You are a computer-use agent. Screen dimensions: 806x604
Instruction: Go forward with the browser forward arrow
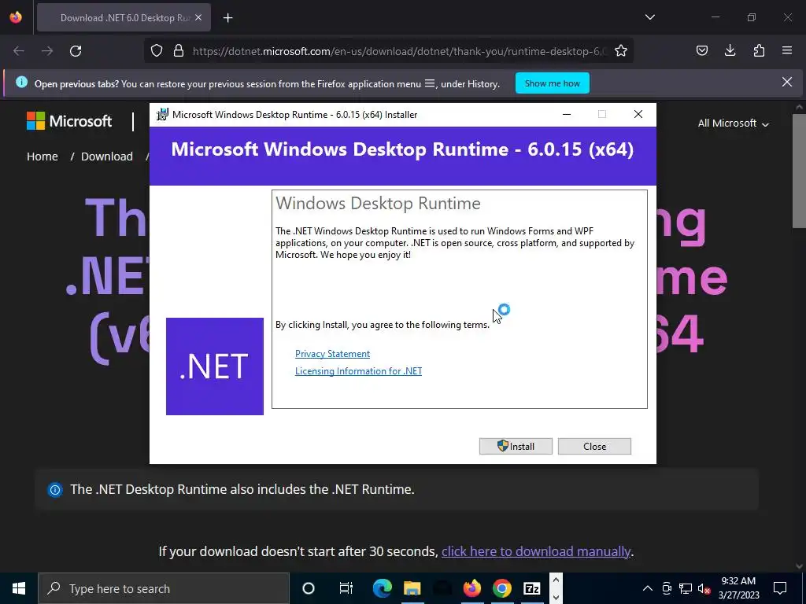click(47, 51)
